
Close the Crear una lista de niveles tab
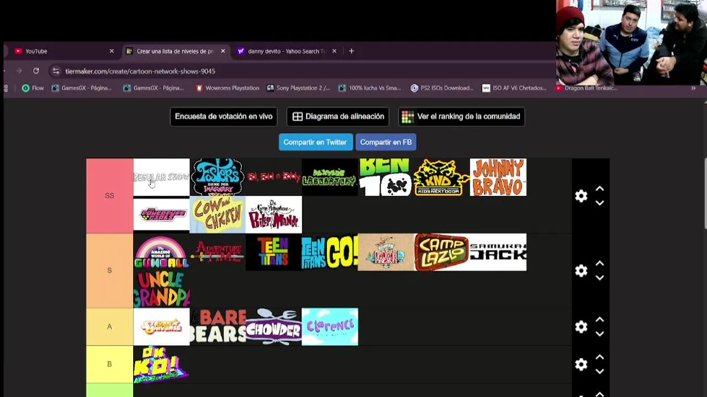[x=223, y=51]
